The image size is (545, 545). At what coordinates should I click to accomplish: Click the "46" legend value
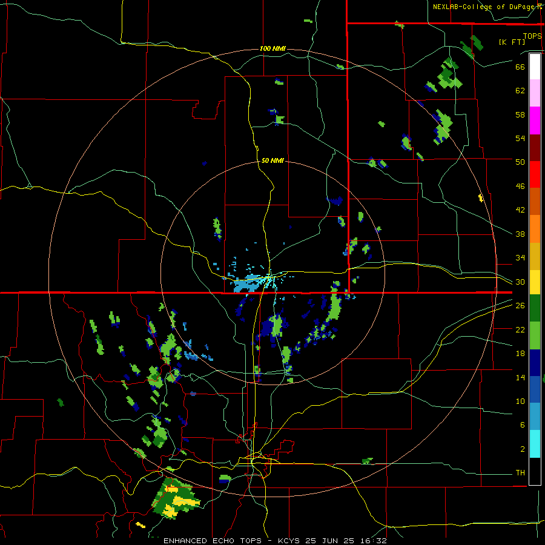coord(520,187)
